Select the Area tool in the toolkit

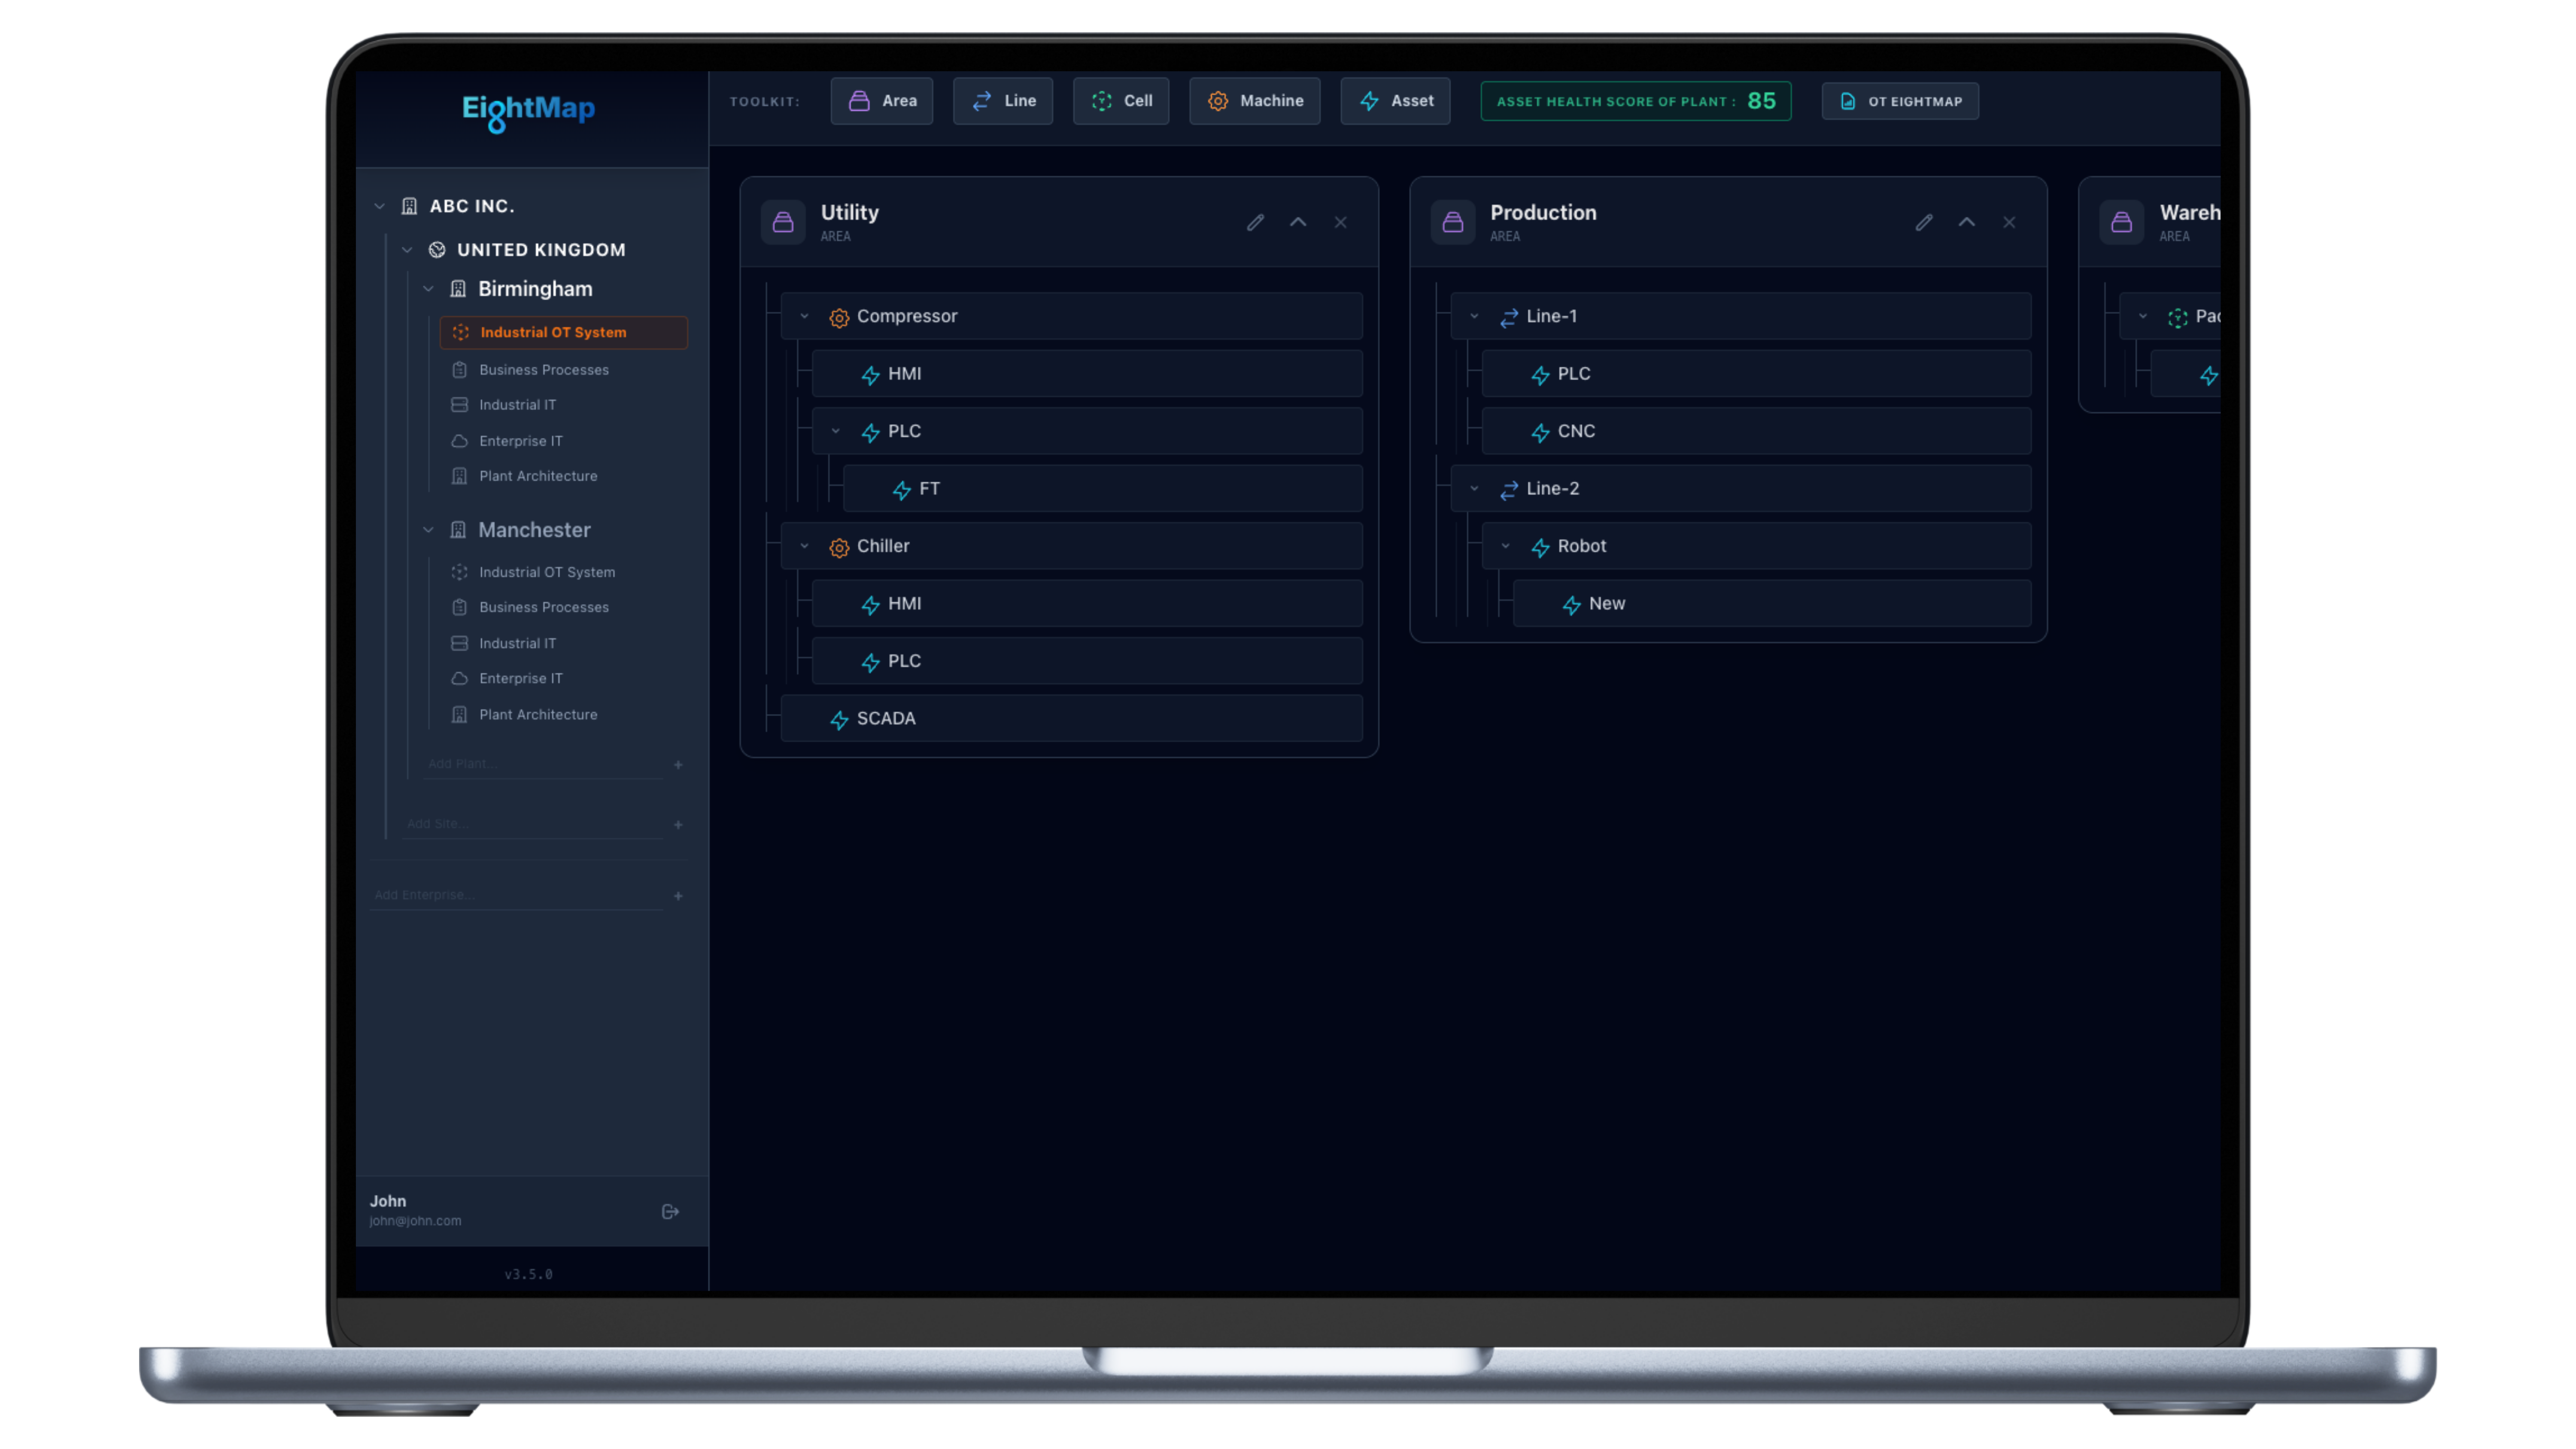coord(881,101)
